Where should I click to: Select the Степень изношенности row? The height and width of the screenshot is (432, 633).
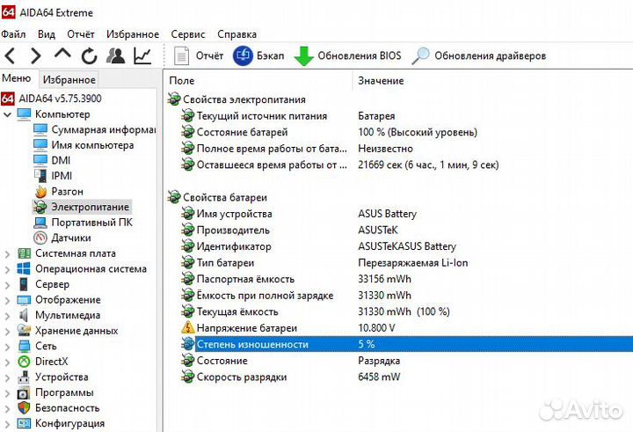tap(407, 344)
